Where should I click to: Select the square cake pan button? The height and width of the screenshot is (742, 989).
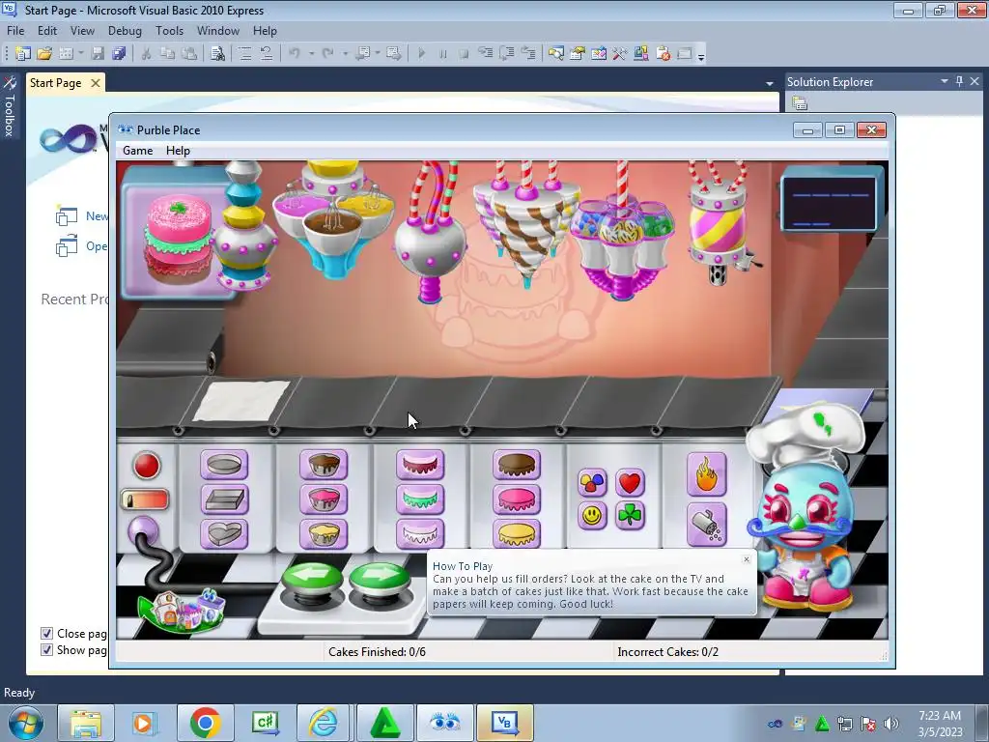(224, 499)
